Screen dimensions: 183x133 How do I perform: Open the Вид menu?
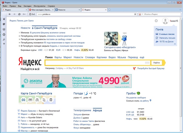pyautogui.click(x=20, y=6)
